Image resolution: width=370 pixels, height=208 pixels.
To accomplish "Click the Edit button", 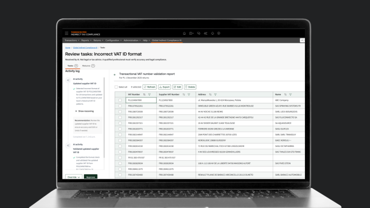I will point(177,87).
